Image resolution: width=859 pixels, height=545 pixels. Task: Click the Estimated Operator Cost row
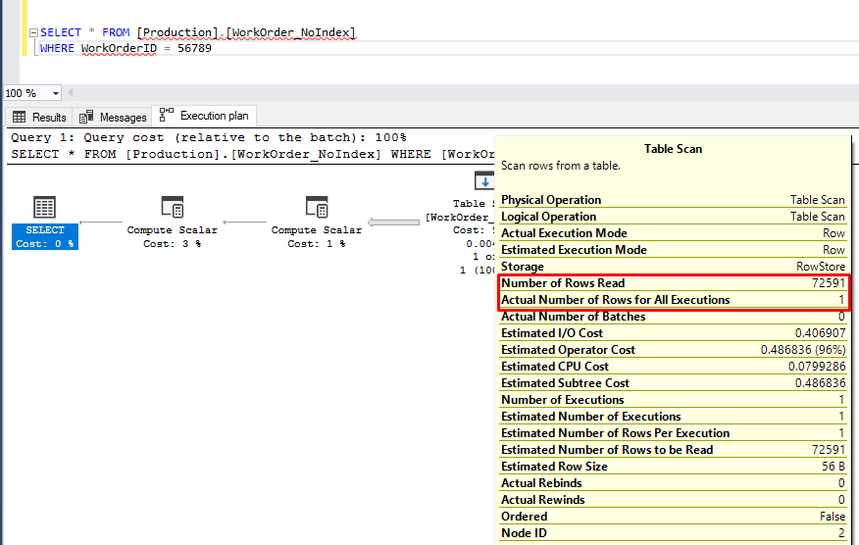pyautogui.click(x=673, y=350)
